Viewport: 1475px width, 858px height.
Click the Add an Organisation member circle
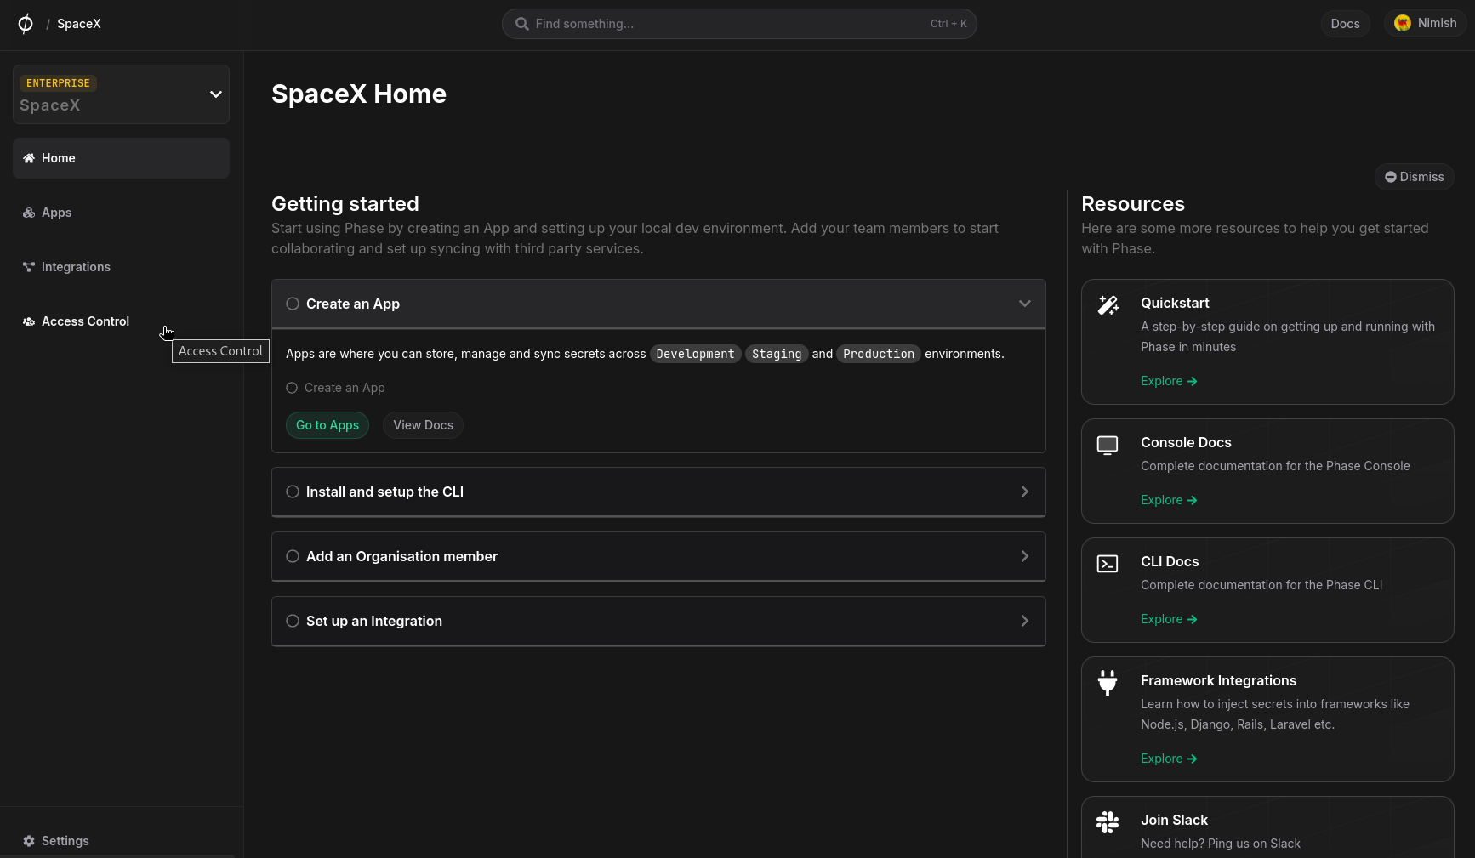click(x=293, y=556)
